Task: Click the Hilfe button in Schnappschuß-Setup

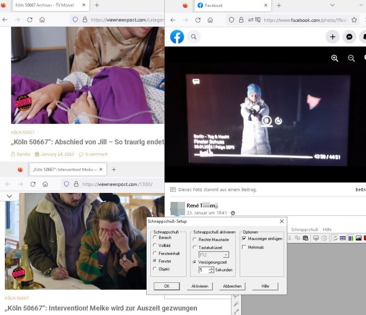Action: [265, 286]
